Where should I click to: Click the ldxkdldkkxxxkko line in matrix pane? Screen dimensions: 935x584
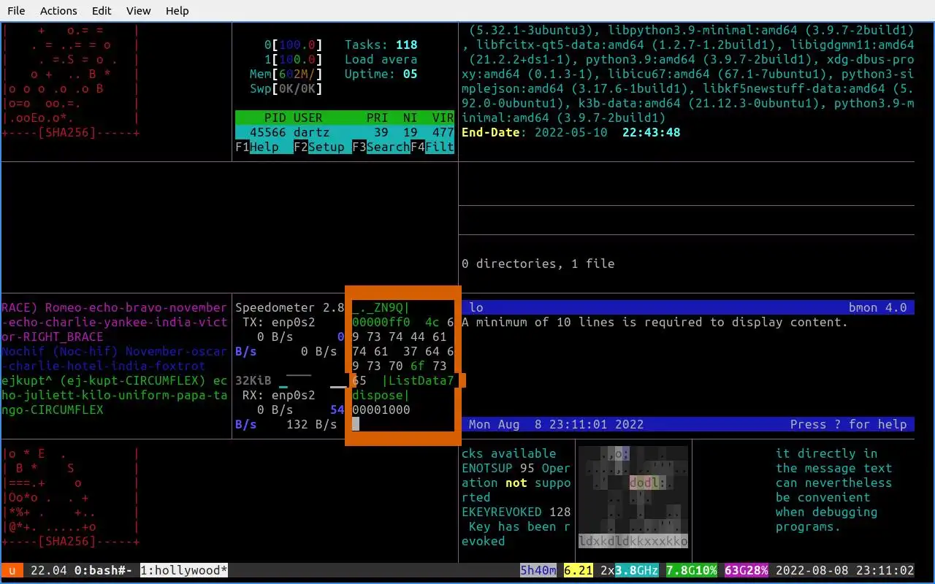point(633,541)
